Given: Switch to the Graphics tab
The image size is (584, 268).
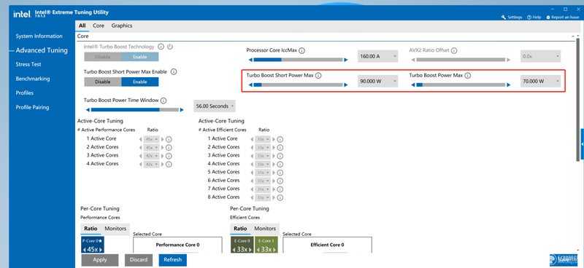Looking at the screenshot, I should click(122, 25).
